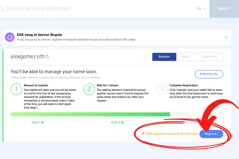239x159 pixels.
Task: Click 'Complete Registration' heading
Action: point(184,85)
